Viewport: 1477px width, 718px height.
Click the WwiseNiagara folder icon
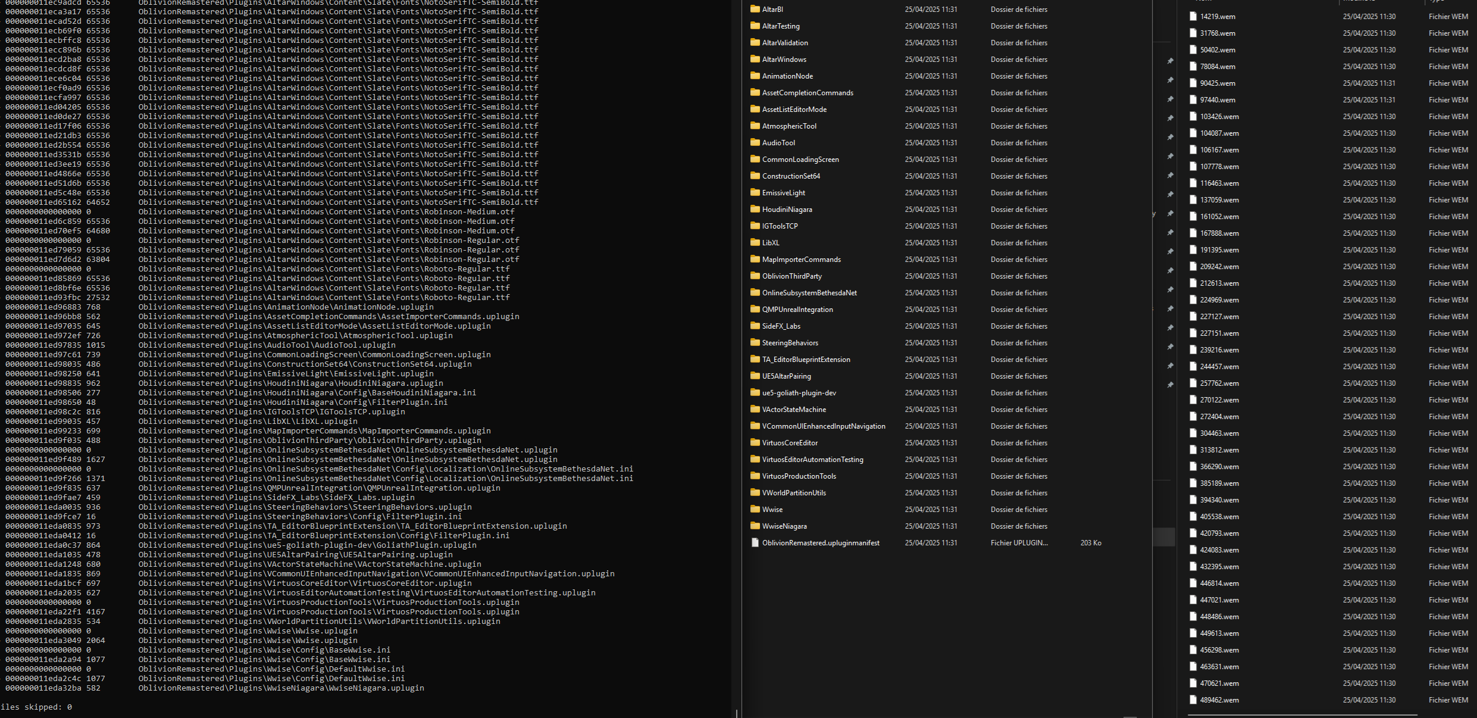coord(755,526)
